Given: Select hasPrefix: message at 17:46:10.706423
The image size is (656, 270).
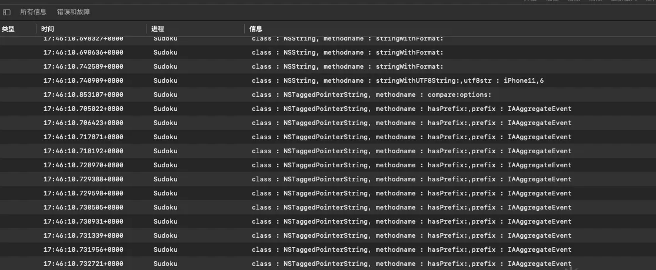Looking at the screenshot, I should [412, 123].
